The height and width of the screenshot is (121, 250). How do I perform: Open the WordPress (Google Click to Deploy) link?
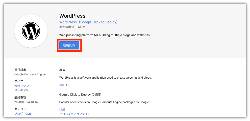pos(88,22)
